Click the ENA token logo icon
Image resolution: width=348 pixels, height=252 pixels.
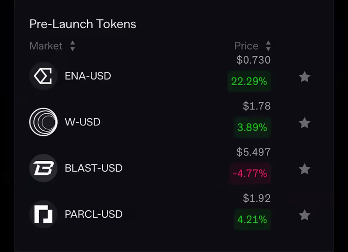tap(43, 76)
